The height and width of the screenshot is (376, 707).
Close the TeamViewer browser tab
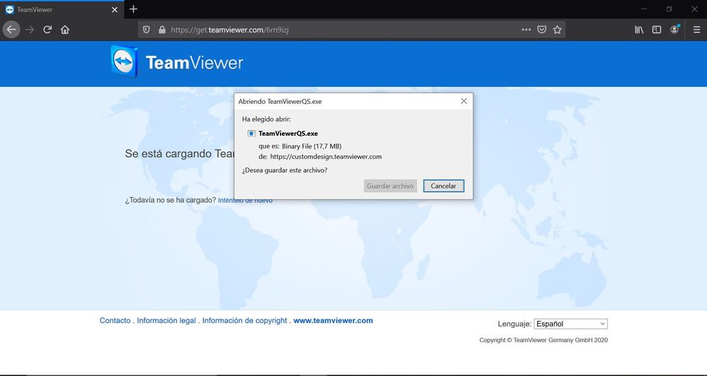point(115,9)
